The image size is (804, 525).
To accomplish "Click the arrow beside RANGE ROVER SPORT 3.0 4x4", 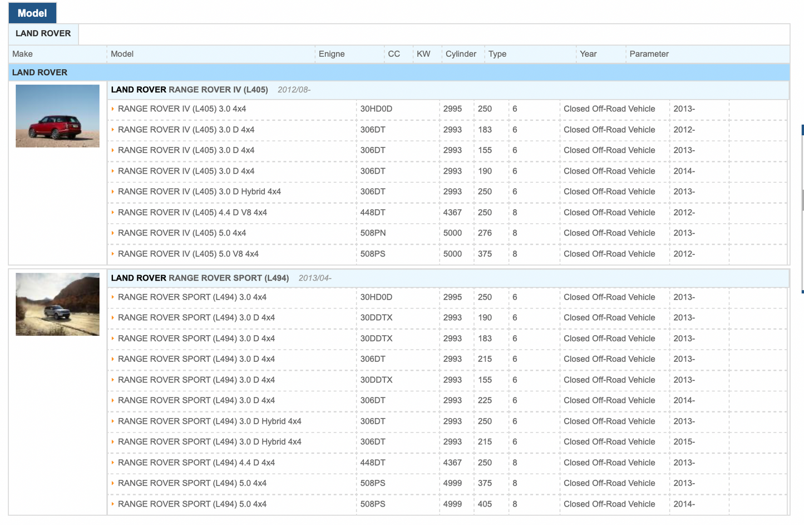I will pyautogui.click(x=113, y=297).
